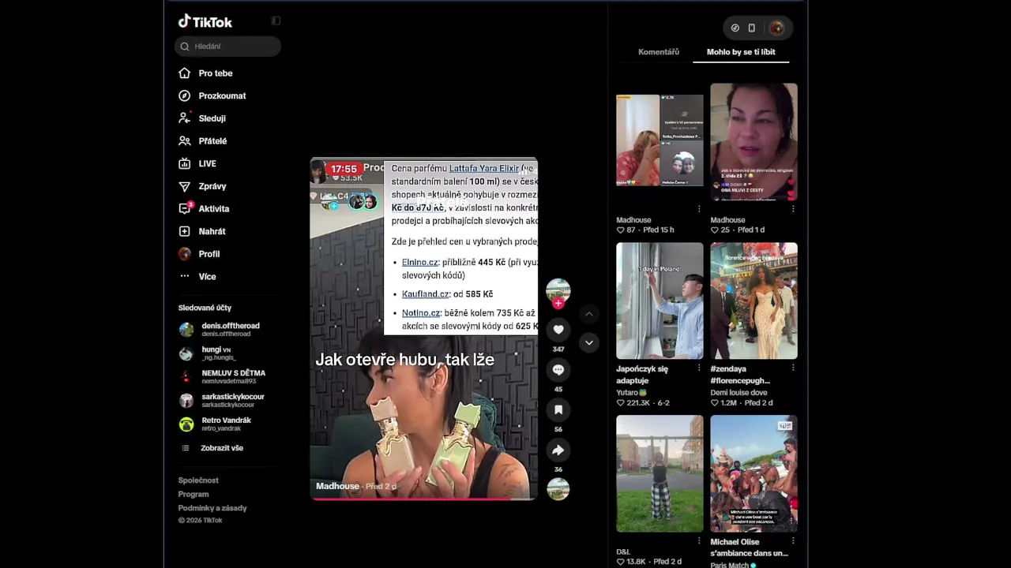Viewport: 1011px width, 568px height.
Task: Share the video with arrow icon
Action: [x=558, y=450]
